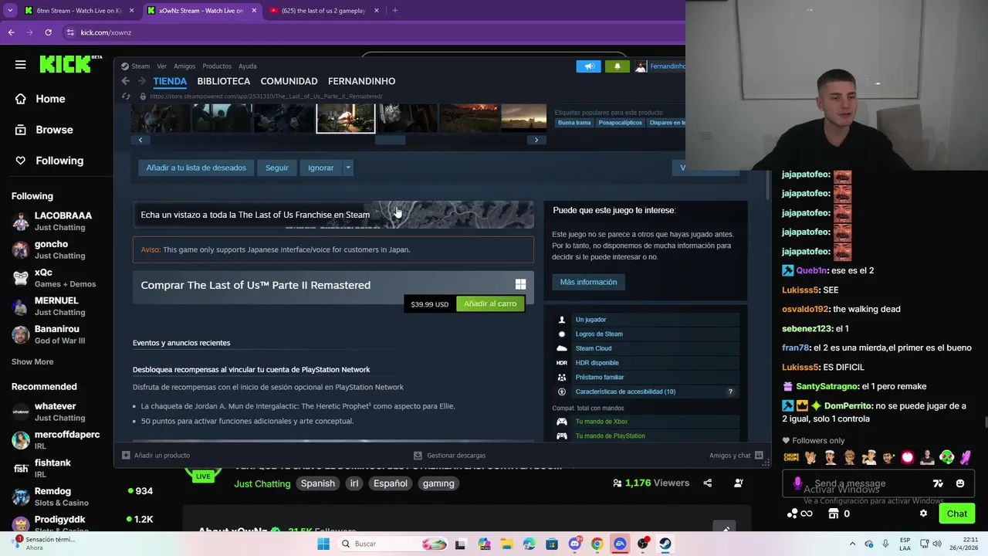
Task: Go to Kick Home
Action: (40, 99)
